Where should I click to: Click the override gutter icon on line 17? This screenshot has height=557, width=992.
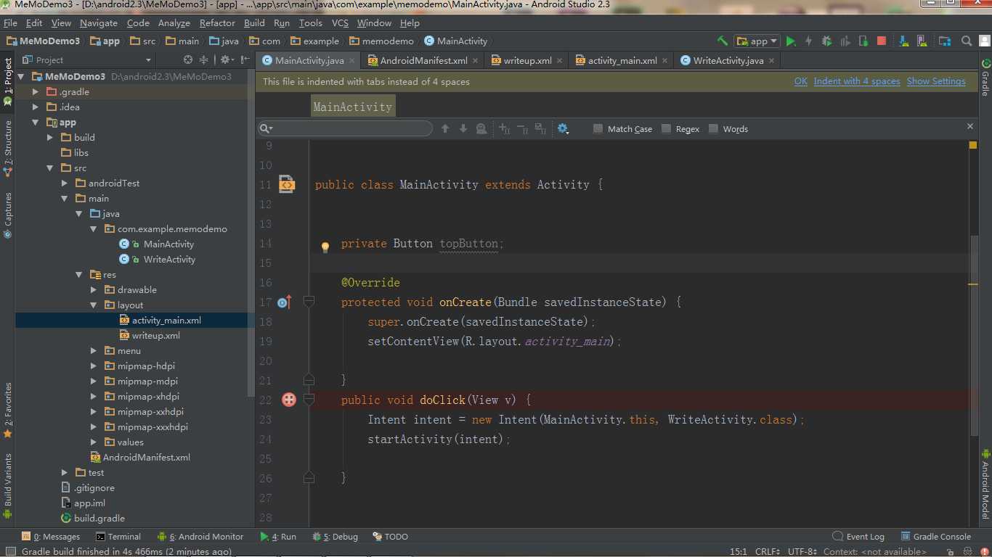tap(285, 302)
